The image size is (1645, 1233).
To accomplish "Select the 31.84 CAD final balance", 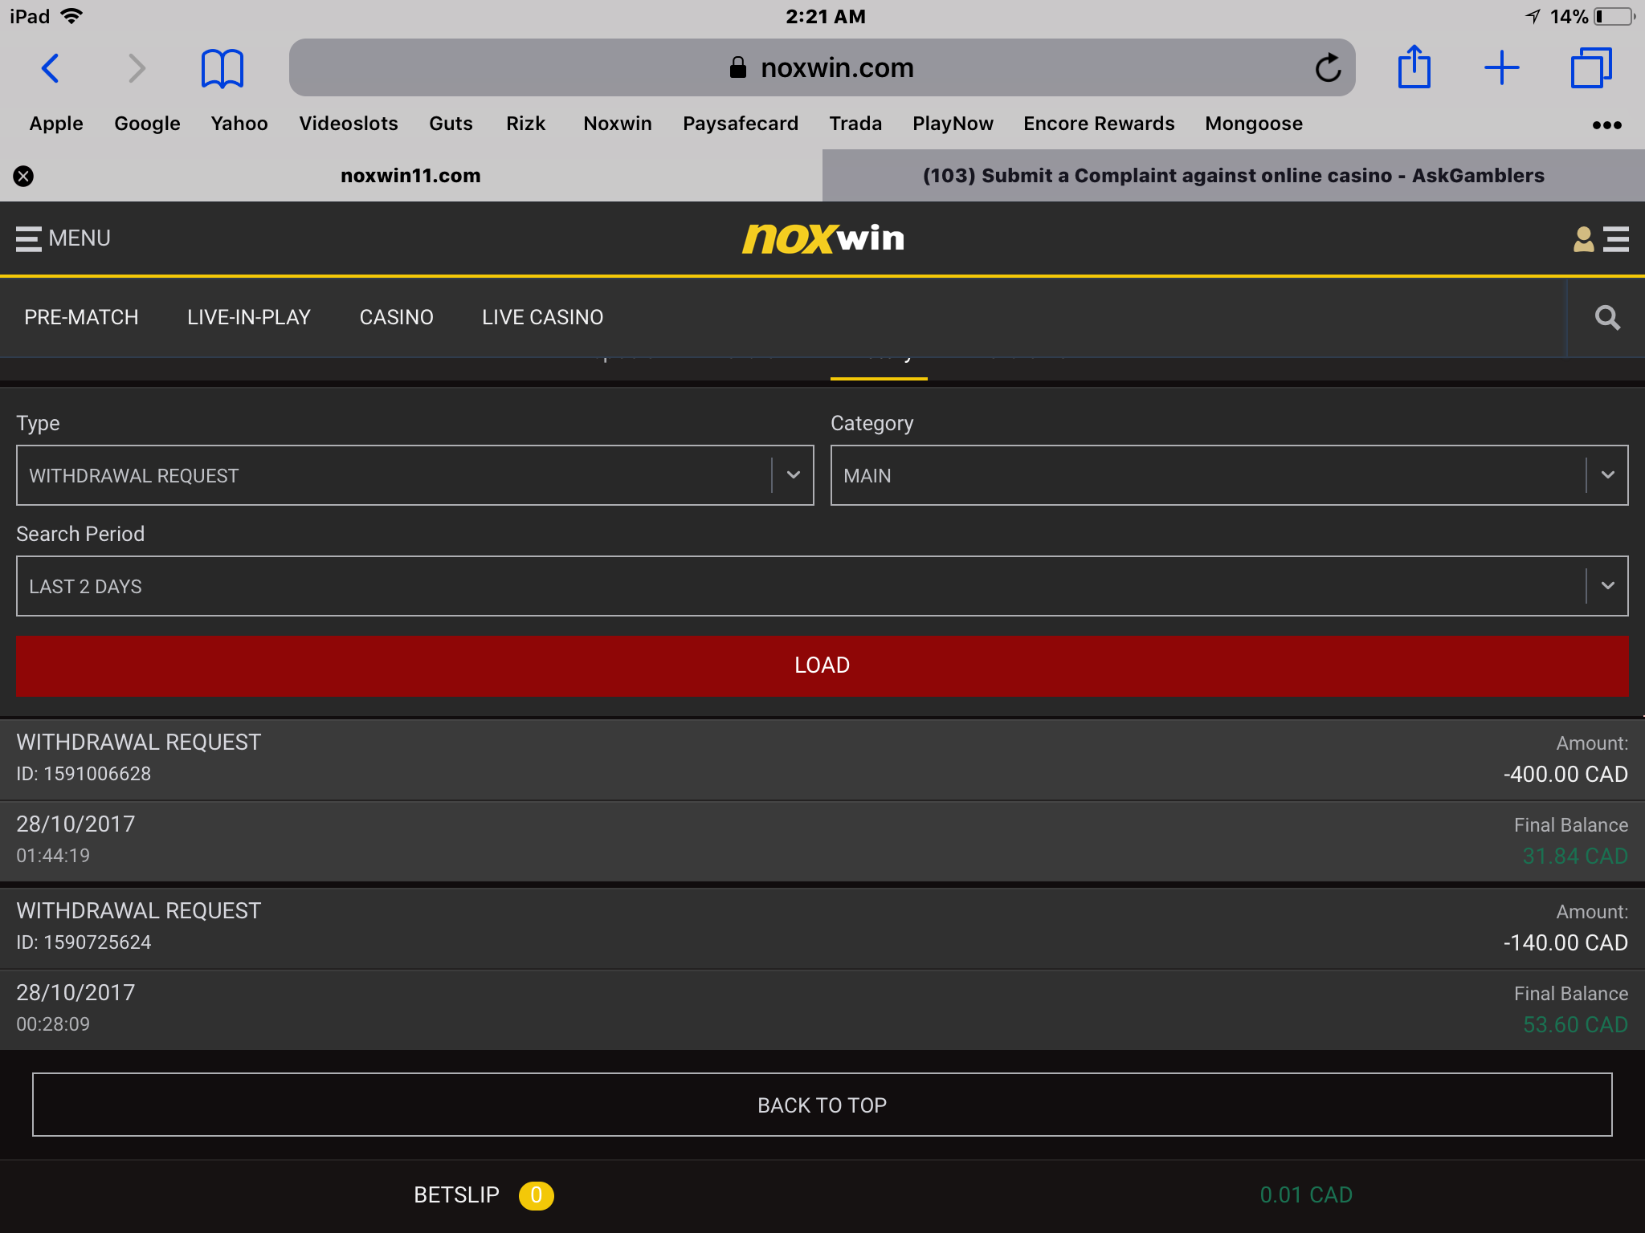I will [x=1575, y=857].
